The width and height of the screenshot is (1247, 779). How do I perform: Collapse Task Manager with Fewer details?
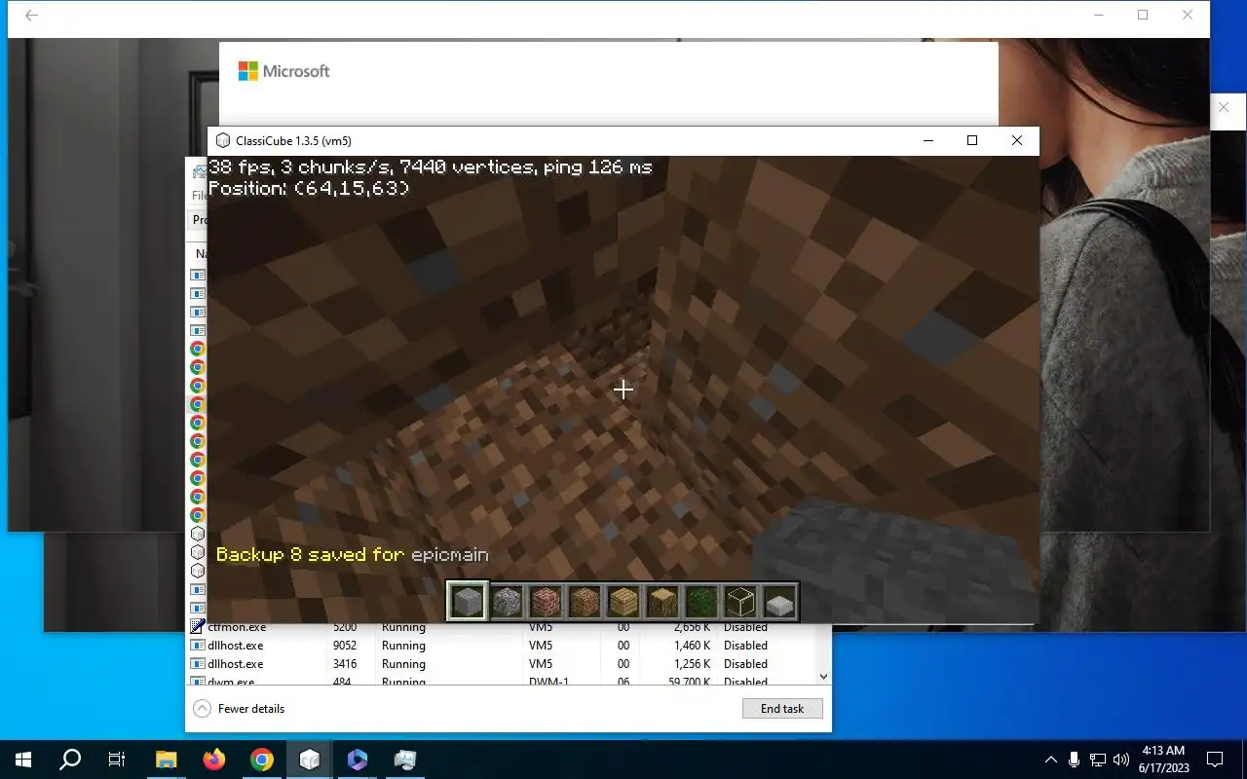239,709
